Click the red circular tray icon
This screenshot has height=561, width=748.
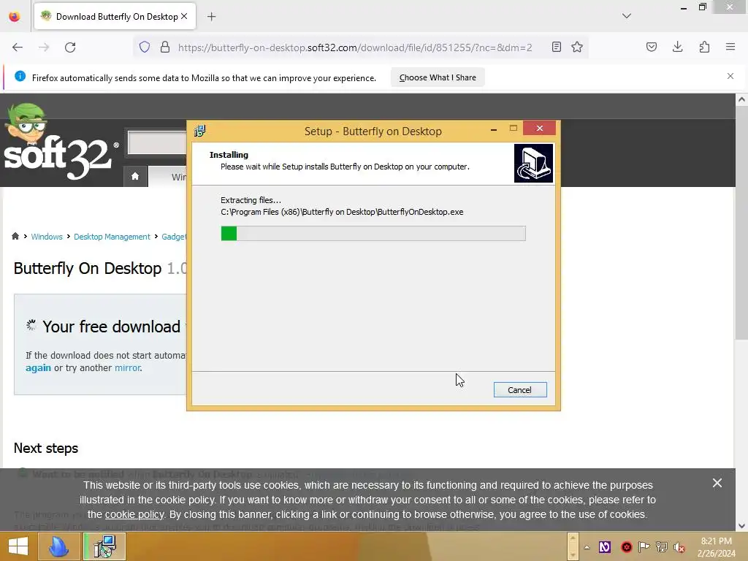[626, 547]
